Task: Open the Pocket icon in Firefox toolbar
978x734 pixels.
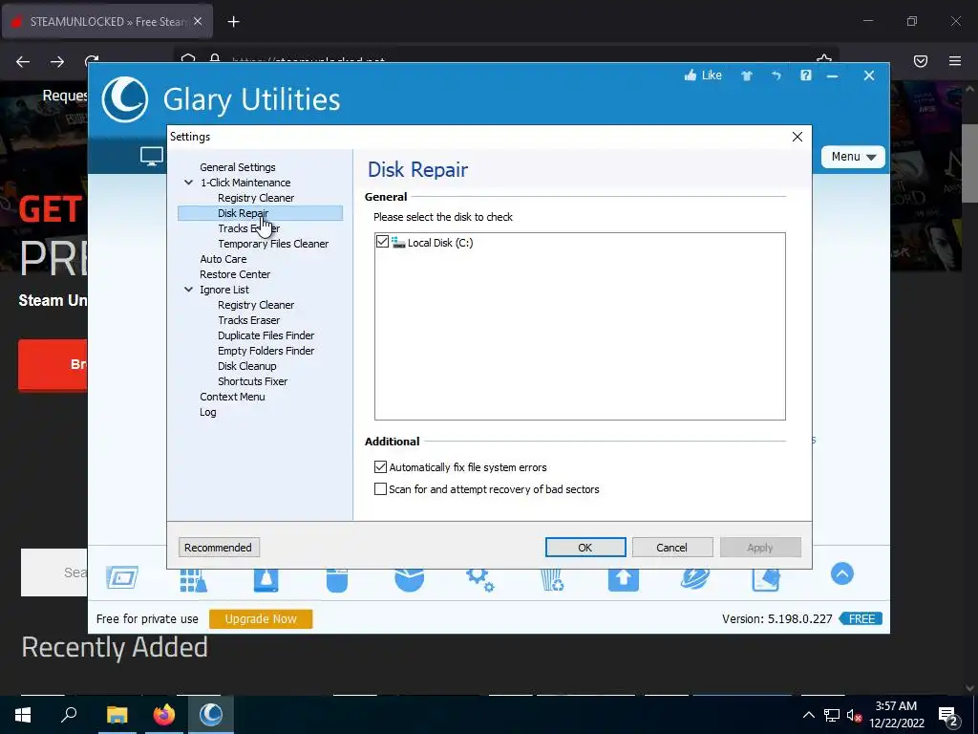Action: click(921, 61)
